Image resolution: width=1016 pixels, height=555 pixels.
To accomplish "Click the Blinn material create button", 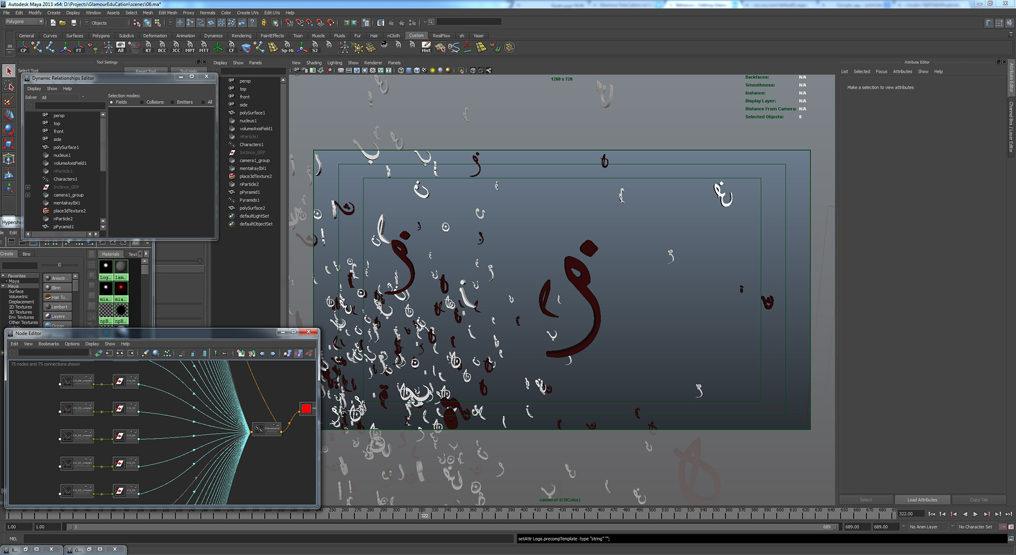I will pos(58,288).
